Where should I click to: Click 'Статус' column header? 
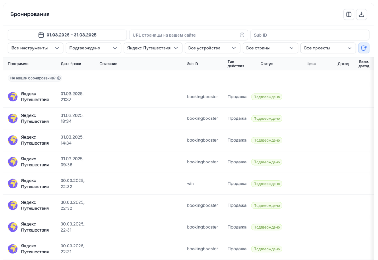tap(267, 64)
